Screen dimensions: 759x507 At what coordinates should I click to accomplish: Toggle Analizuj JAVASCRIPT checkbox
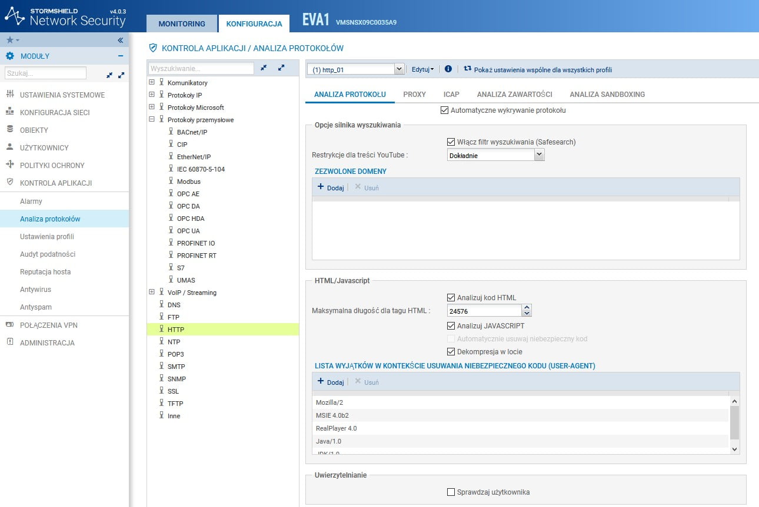[x=451, y=325]
